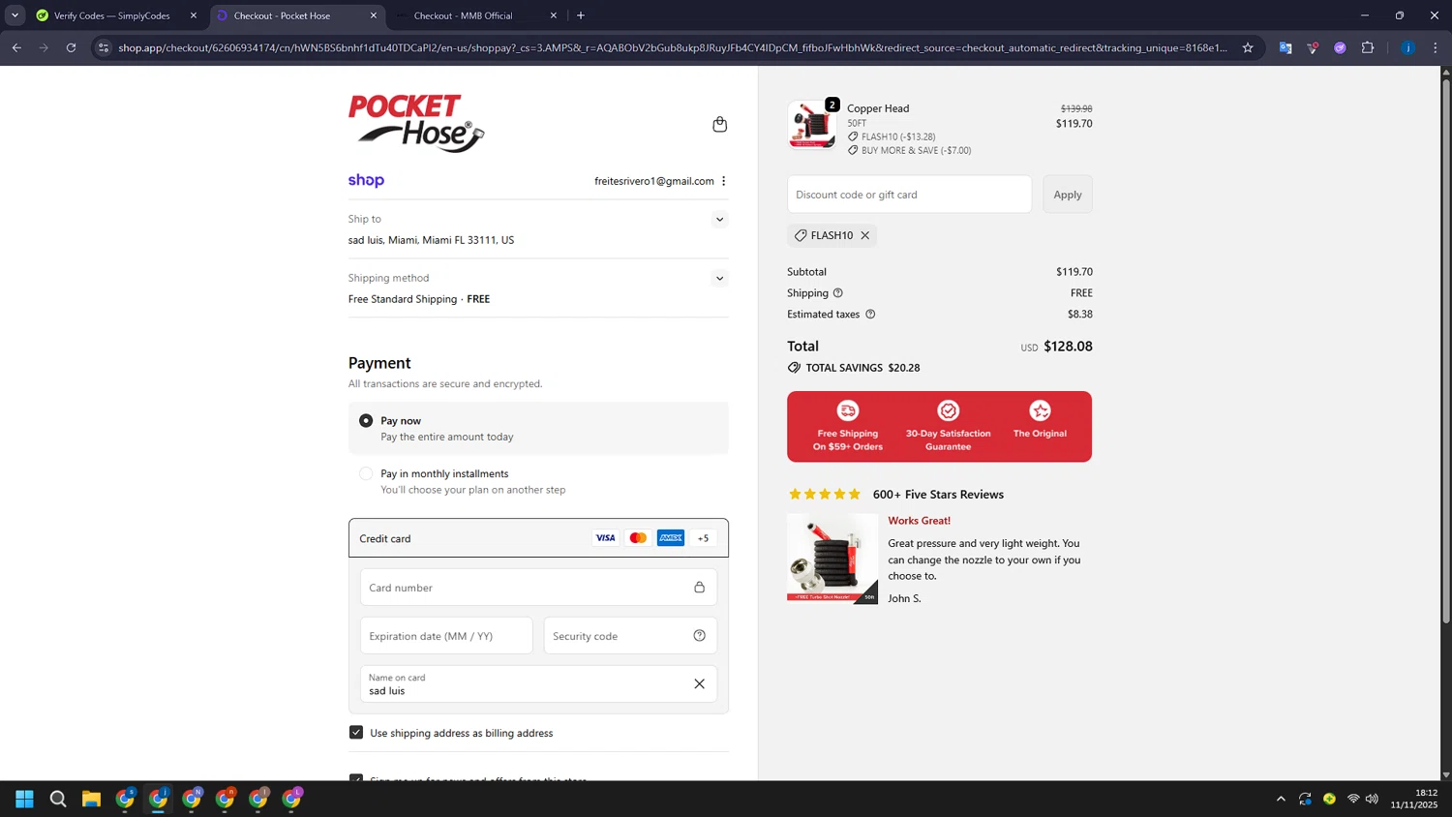Screen dimensions: 1452x817
Task: Switch to Verify Codes SimplyCodes tab
Action: click(x=111, y=15)
